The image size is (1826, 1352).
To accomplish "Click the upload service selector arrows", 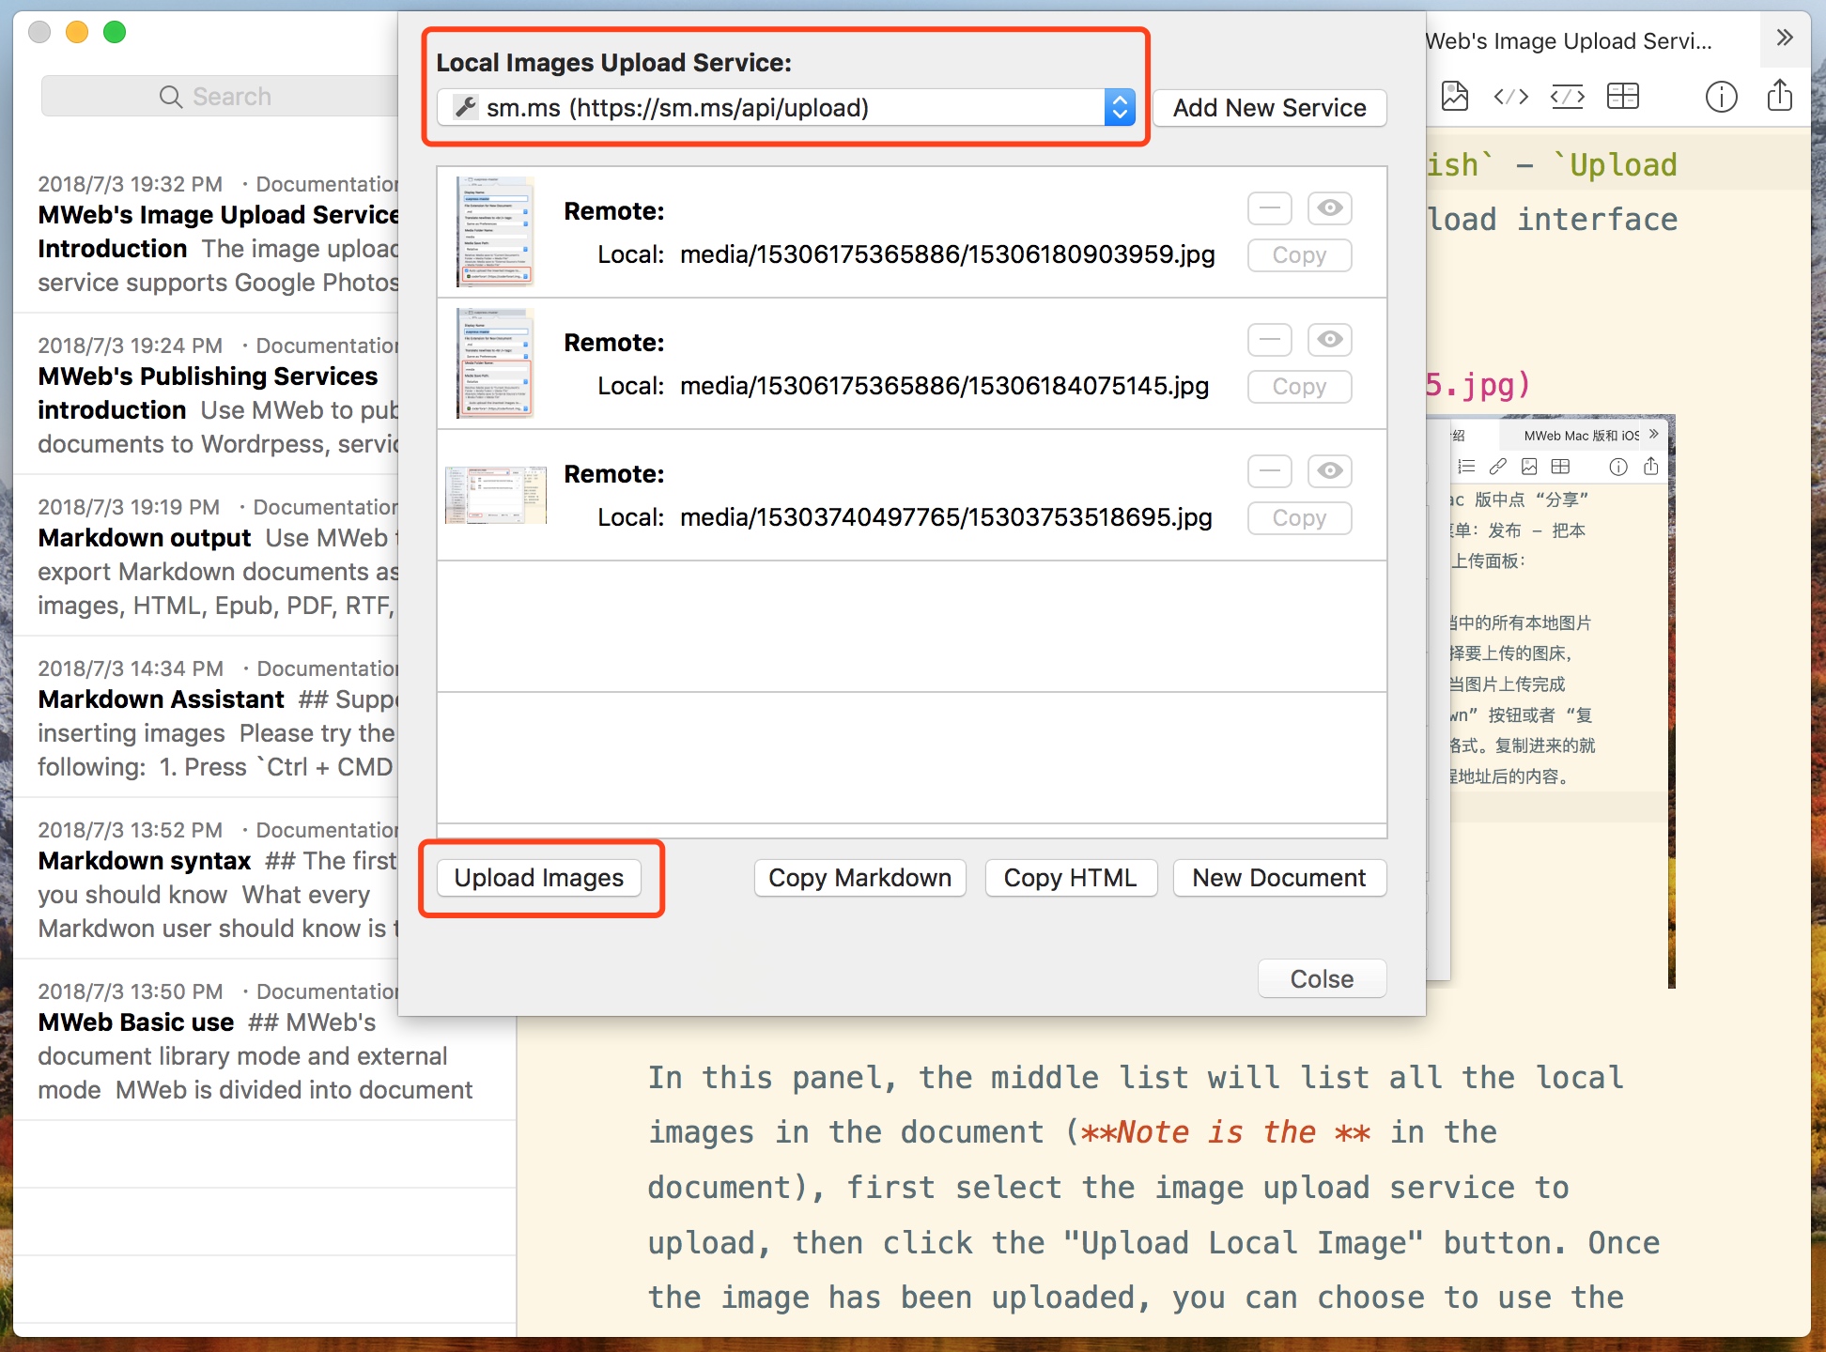I will 1119,107.
